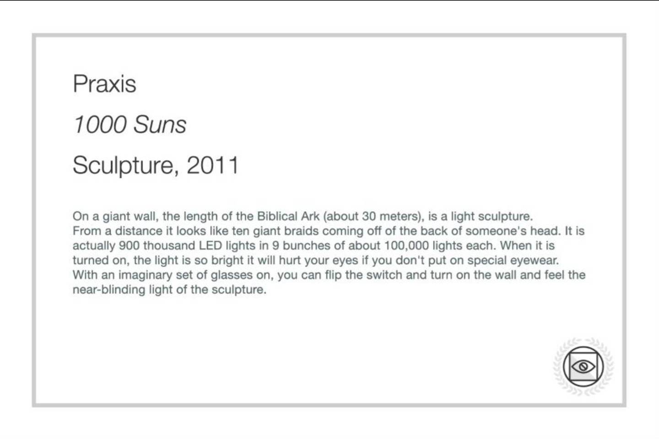659x439 pixels.
Task: Click the year 2011
Action: [213, 165]
